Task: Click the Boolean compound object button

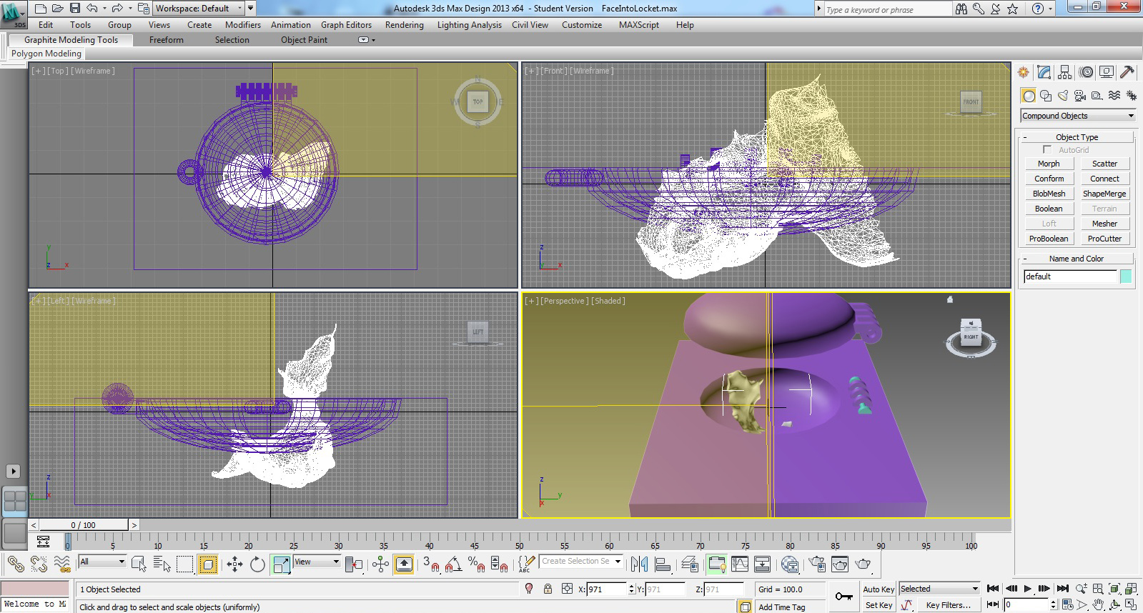Action: click(x=1049, y=209)
